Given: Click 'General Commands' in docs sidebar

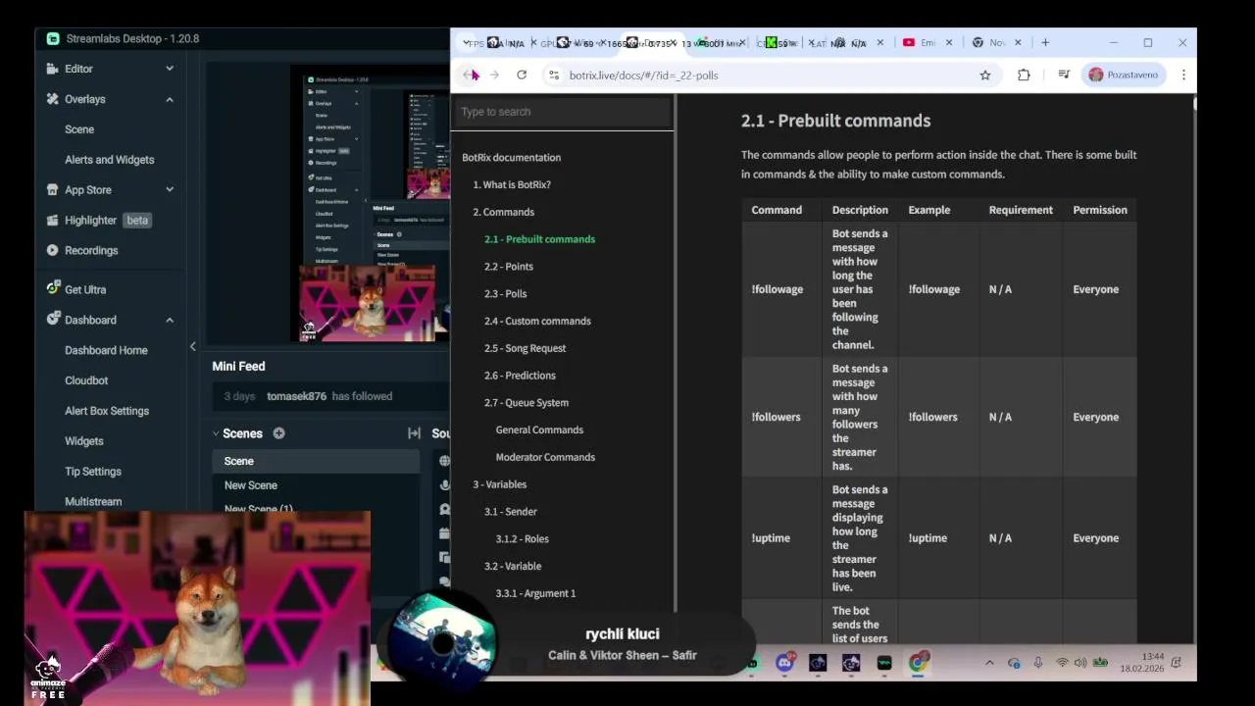Looking at the screenshot, I should pyautogui.click(x=539, y=430).
